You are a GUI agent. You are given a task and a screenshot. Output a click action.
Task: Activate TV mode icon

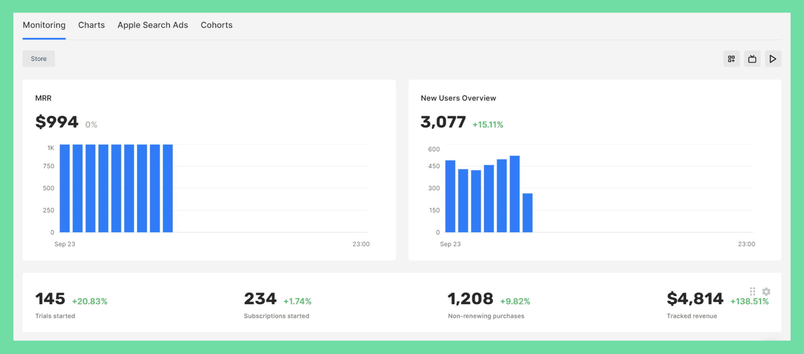tap(752, 59)
